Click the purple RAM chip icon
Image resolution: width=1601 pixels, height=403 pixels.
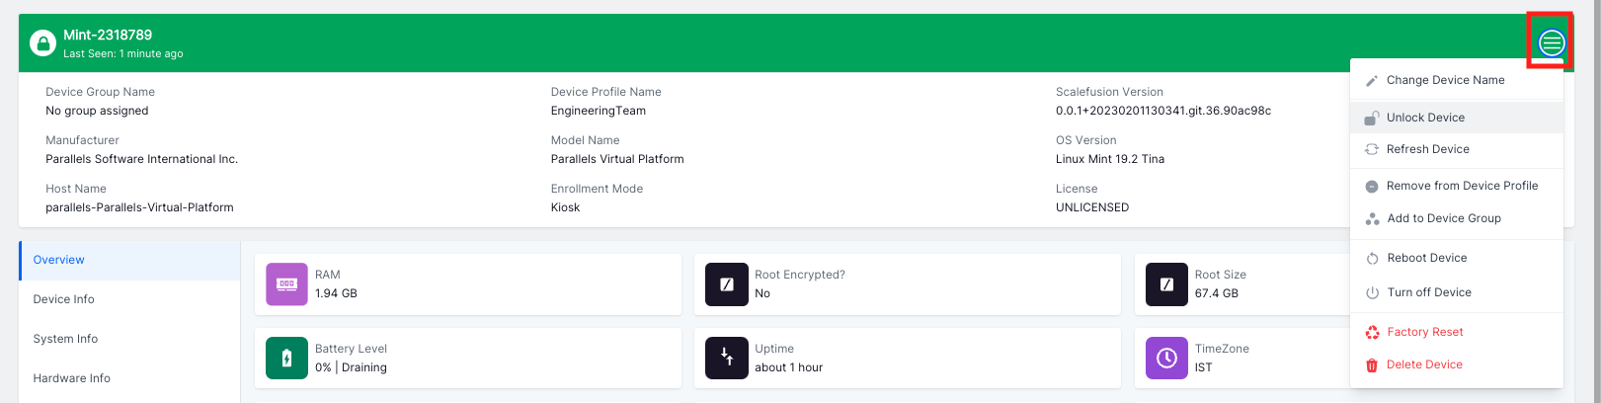point(286,284)
